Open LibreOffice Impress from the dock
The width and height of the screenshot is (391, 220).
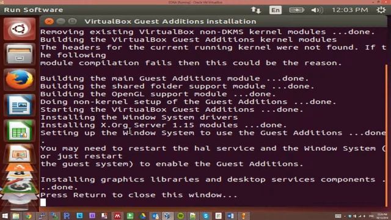(x=20, y=154)
